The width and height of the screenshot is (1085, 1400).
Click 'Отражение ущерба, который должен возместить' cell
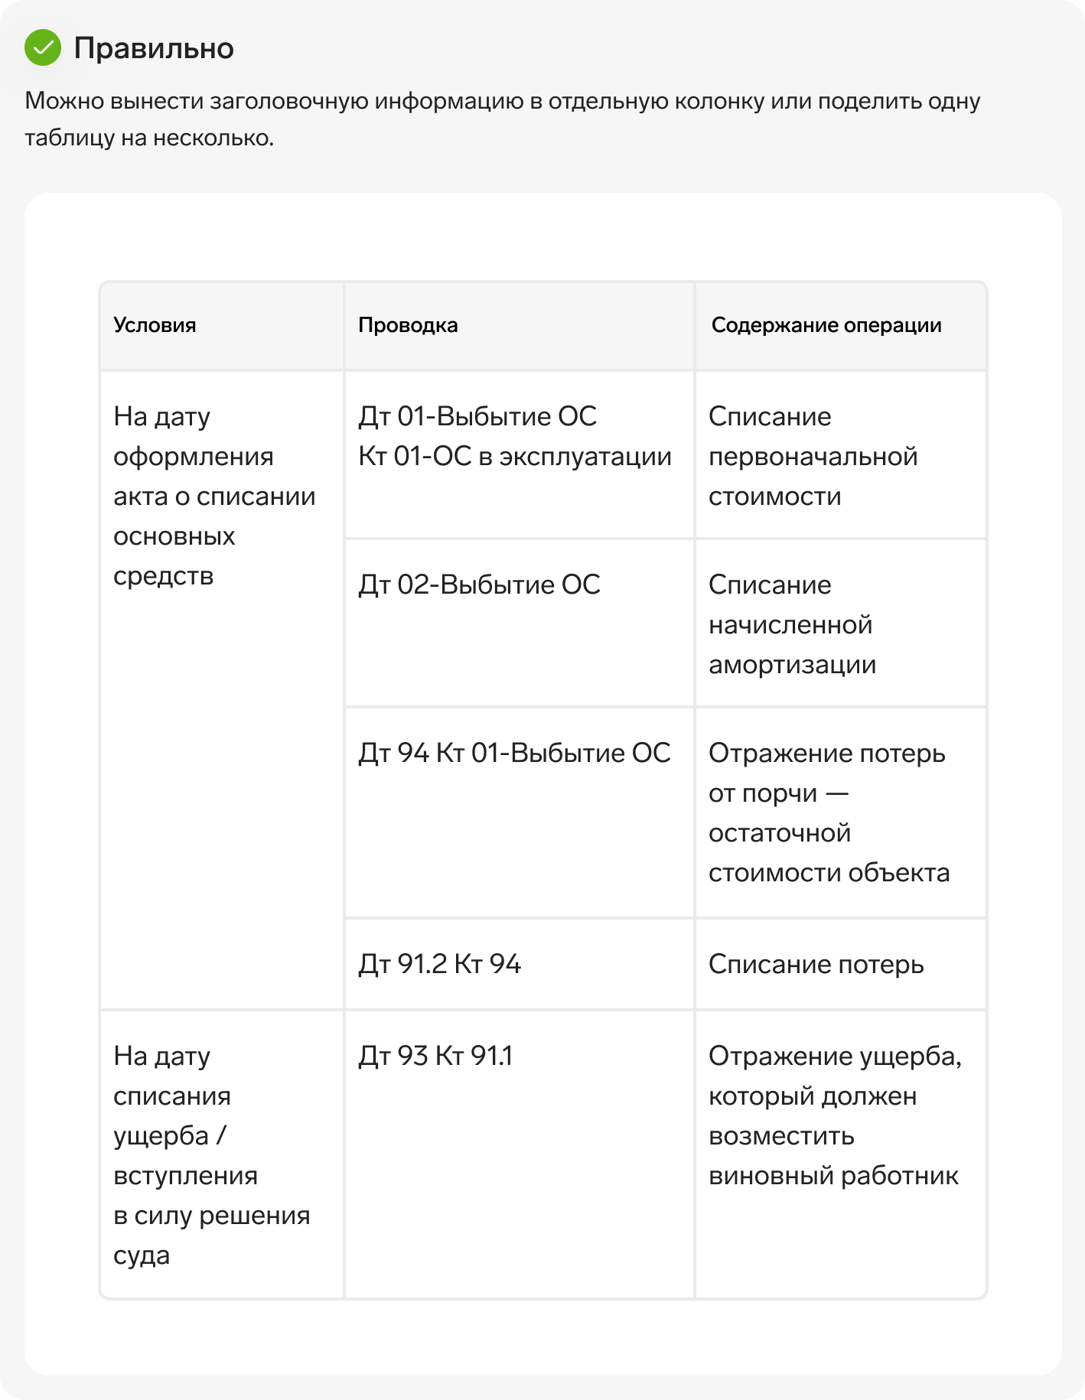click(840, 1154)
